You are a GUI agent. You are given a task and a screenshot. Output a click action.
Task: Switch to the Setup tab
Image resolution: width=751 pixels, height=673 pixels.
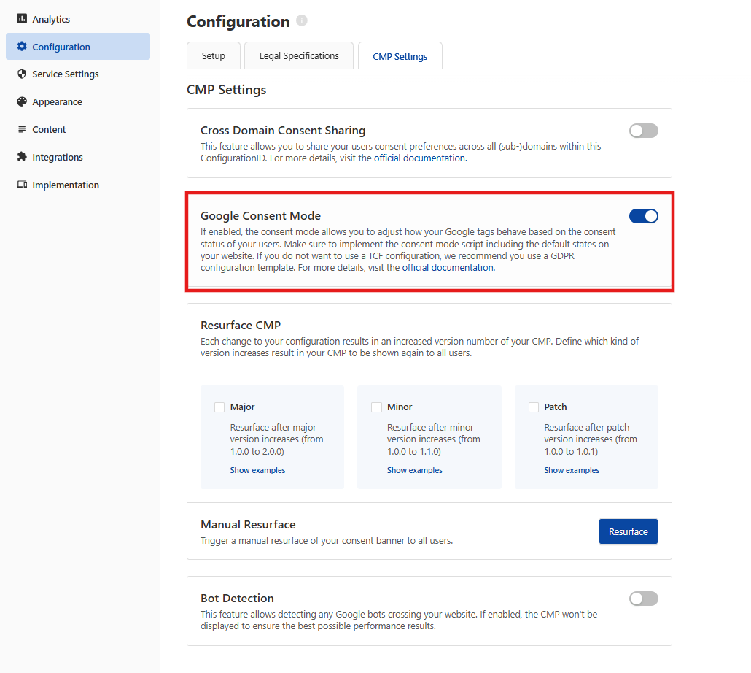(x=213, y=55)
